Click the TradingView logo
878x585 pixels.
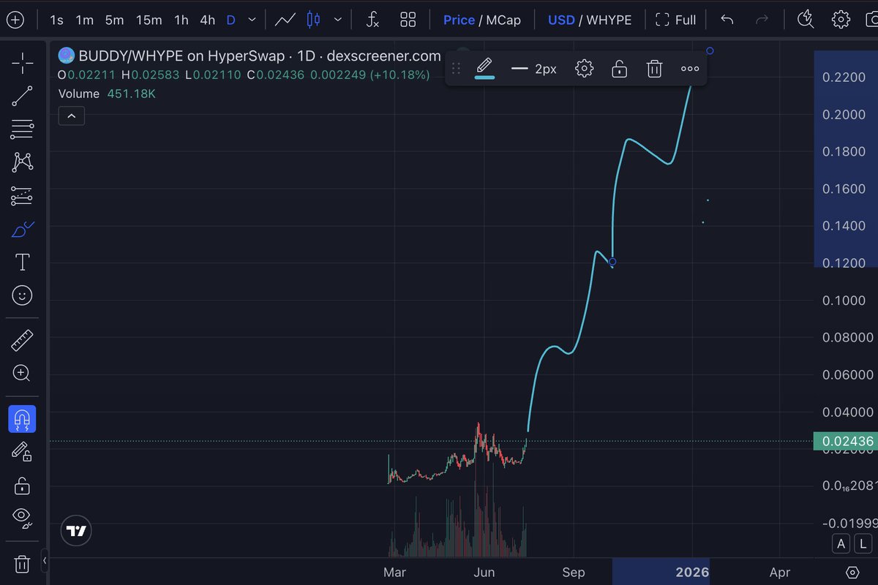[x=76, y=531]
